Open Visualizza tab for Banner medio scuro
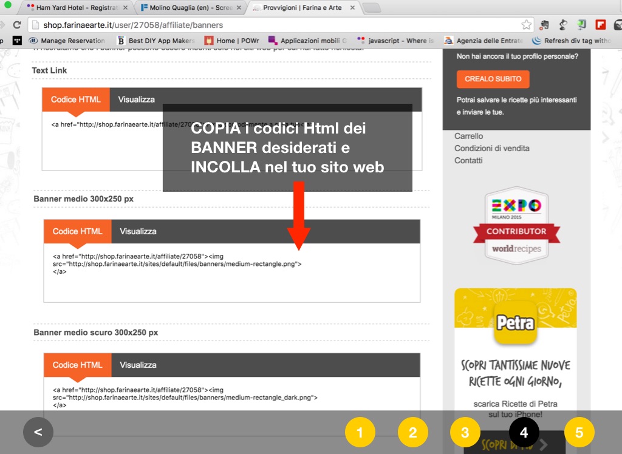The width and height of the screenshot is (622, 454). pyautogui.click(x=138, y=365)
